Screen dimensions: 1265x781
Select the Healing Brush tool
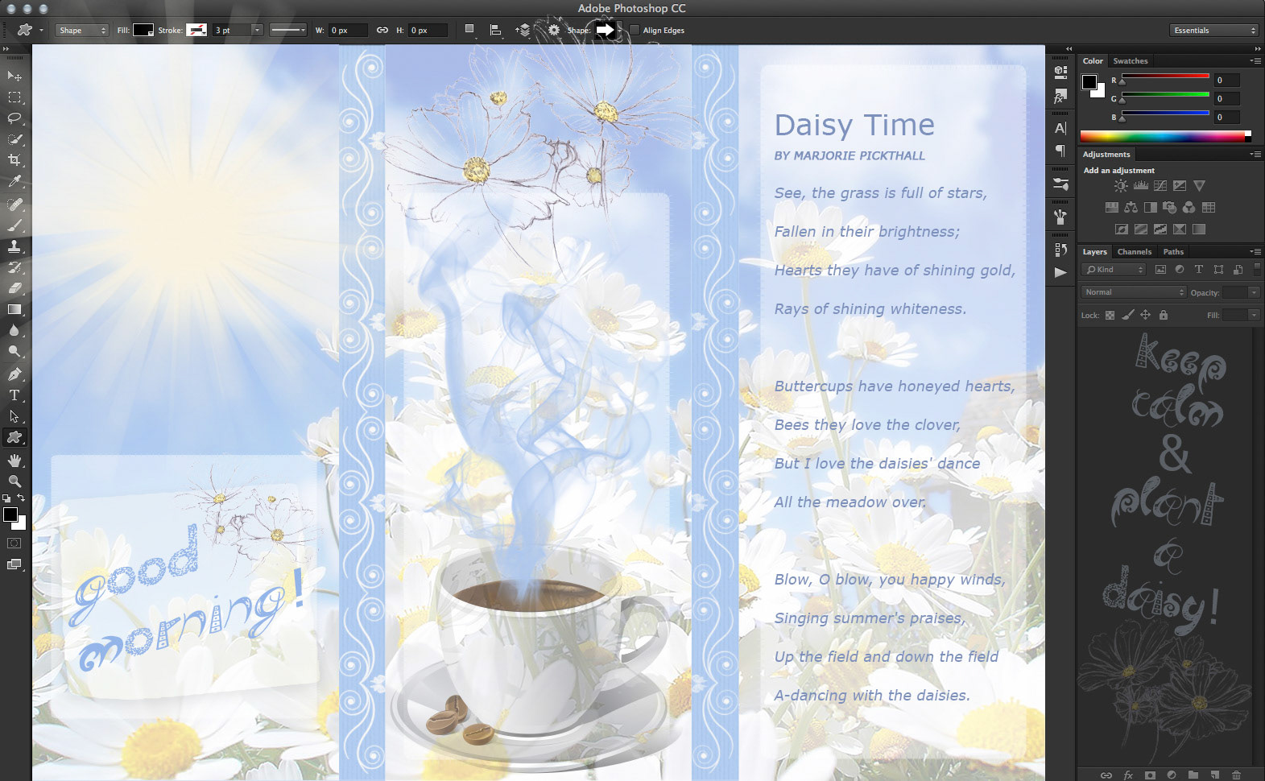tap(14, 205)
